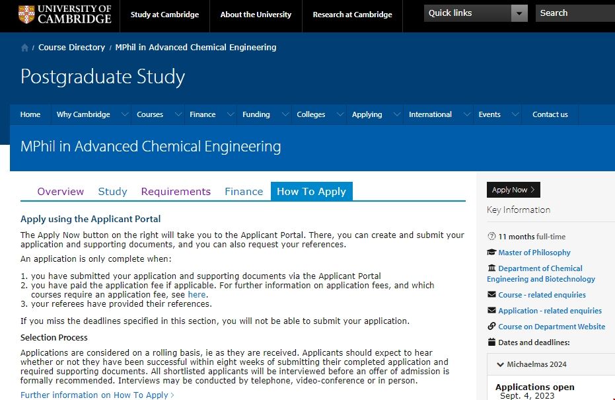Click the building icon beside Department of Chemical Engineering
This screenshot has width=615, height=400.
coord(491,268)
